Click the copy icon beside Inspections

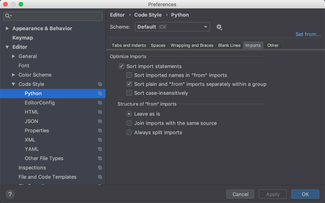100,167
